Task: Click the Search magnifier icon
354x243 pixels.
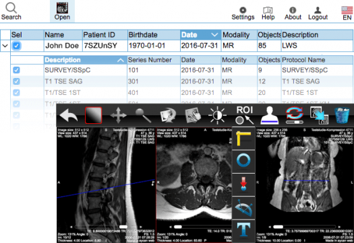Action: point(11,8)
